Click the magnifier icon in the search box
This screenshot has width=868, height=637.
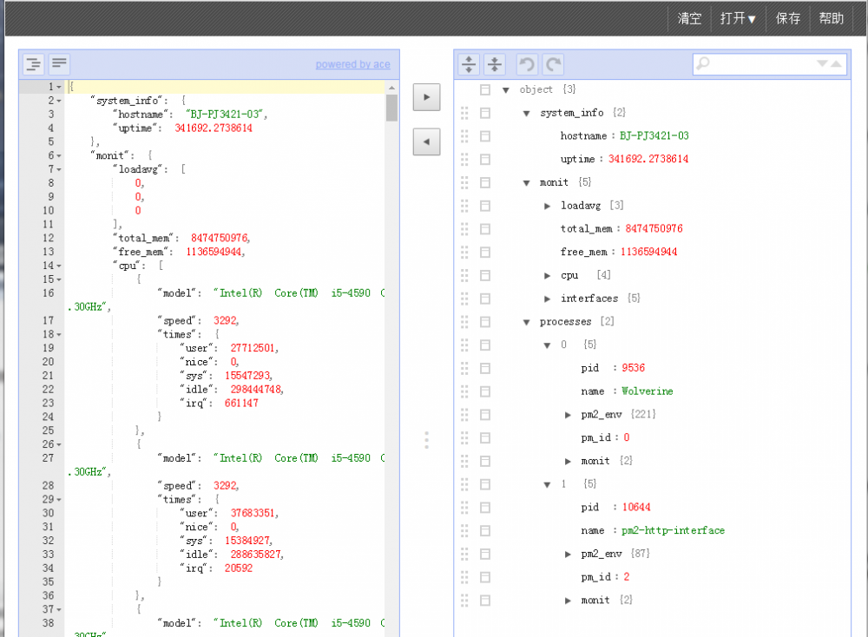[x=703, y=63]
